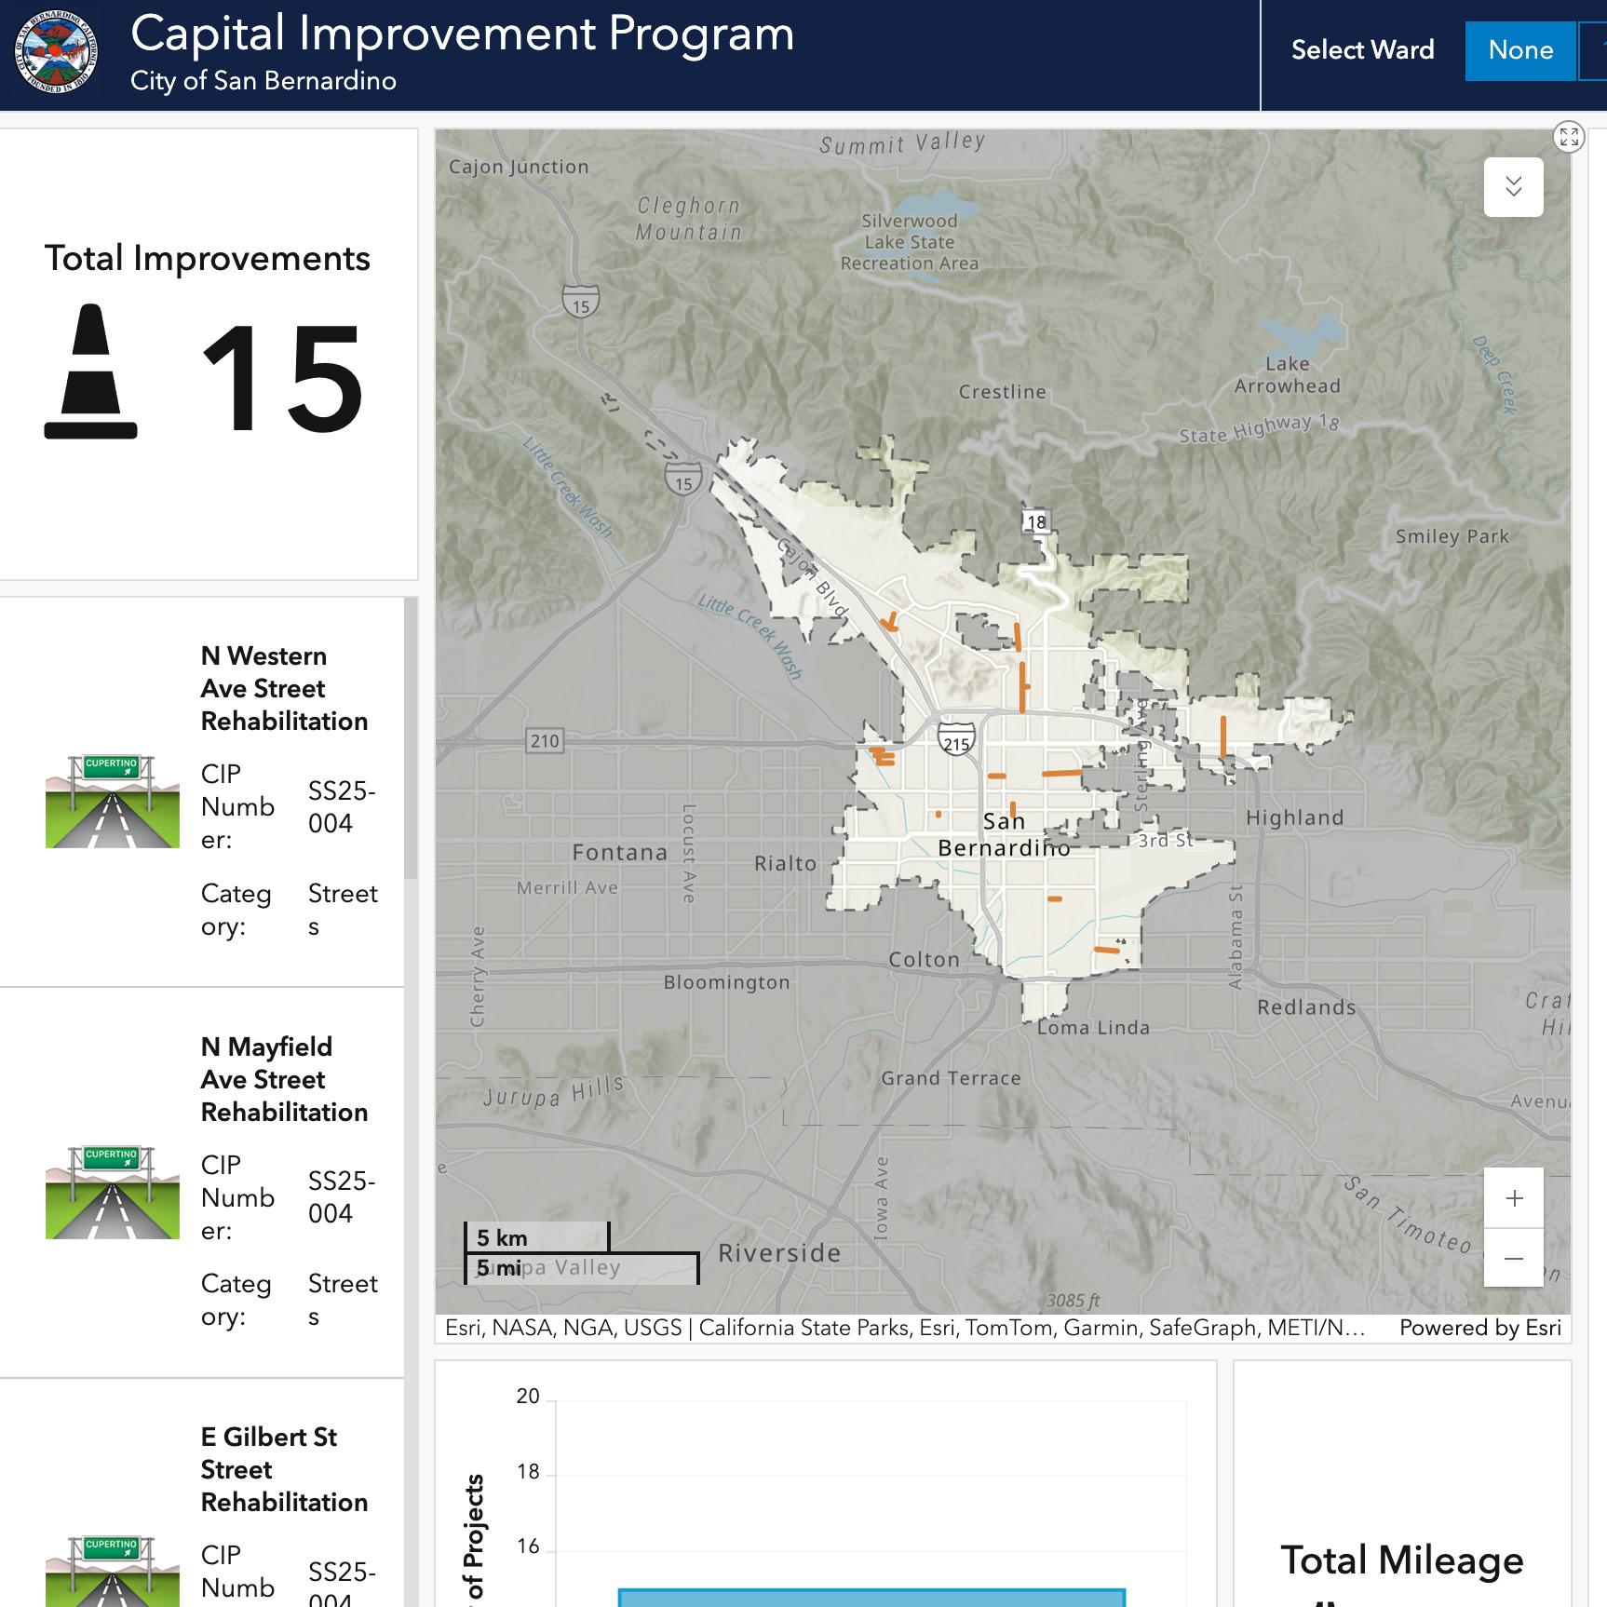Click the Select Ward label
Image resolution: width=1607 pixels, height=1607 pixels.
pos(1362,50)
